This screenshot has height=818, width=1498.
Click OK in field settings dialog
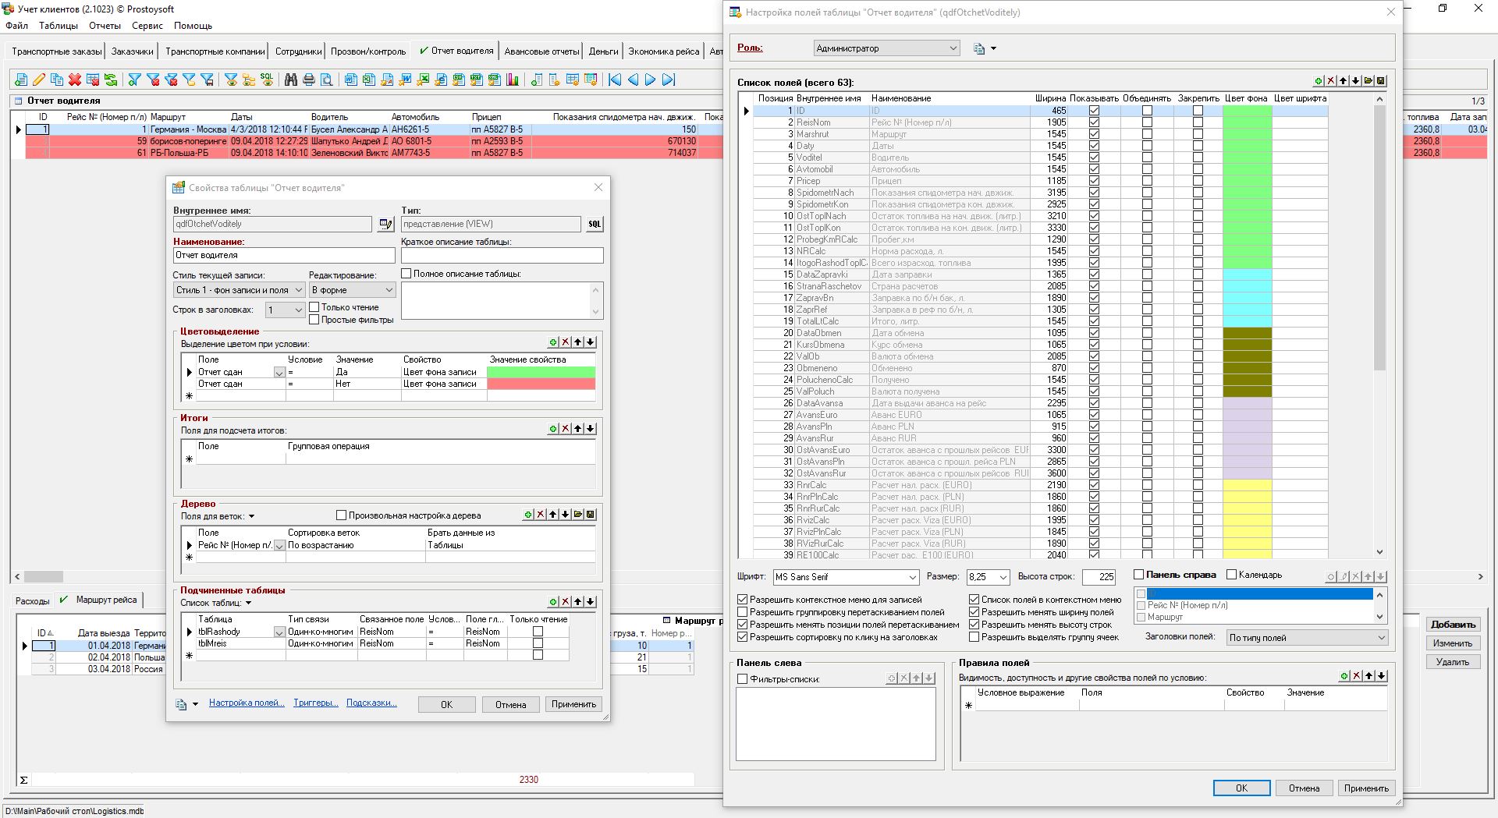pos(1241,788)
